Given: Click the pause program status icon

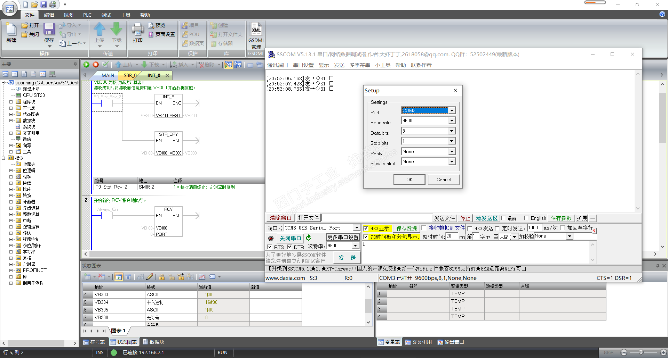Looking at the screenshot, I should pos(238,65).
